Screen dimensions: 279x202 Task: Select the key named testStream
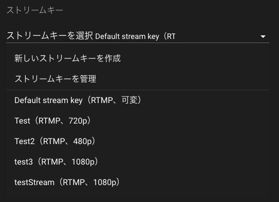click(138, 183)
